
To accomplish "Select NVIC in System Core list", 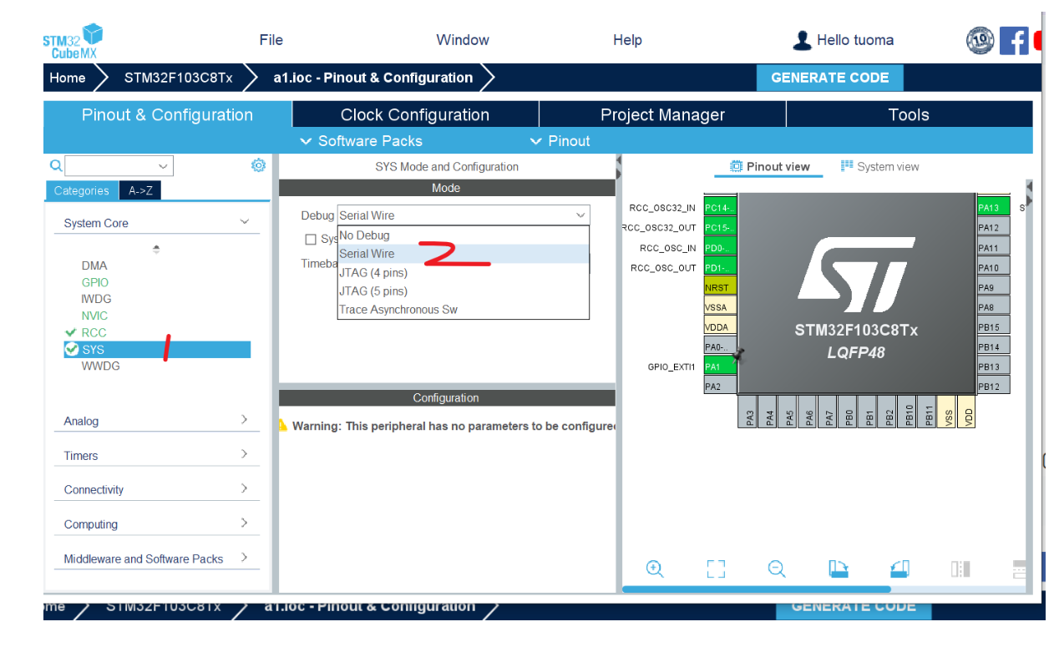I will (x=94, y=316).
